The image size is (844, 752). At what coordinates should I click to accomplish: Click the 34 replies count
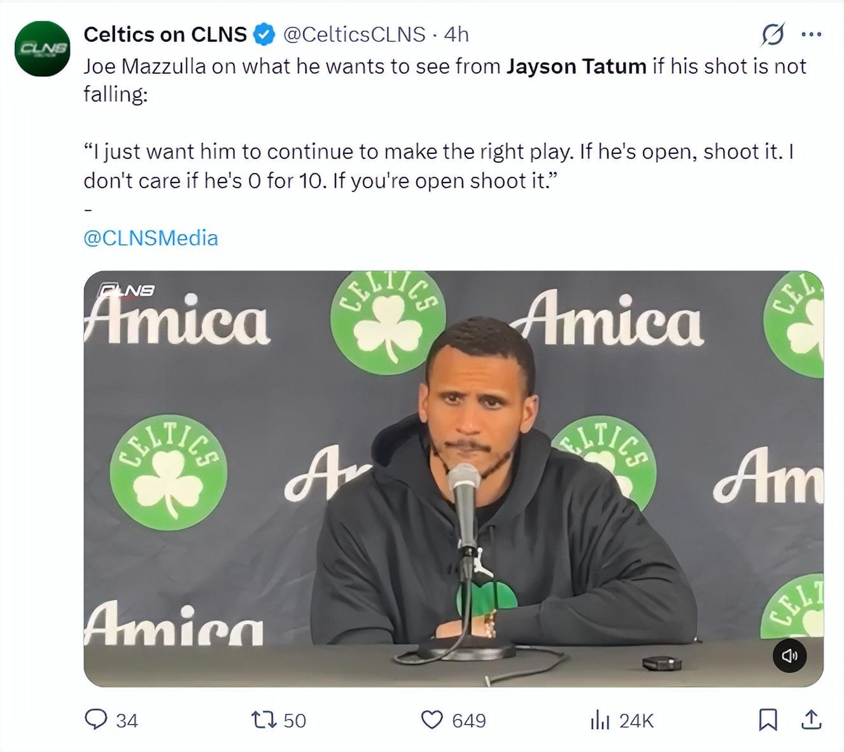click(x=127, y=721)
